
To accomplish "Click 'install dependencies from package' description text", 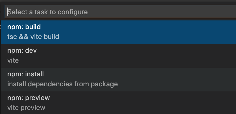I will [63, 84].
